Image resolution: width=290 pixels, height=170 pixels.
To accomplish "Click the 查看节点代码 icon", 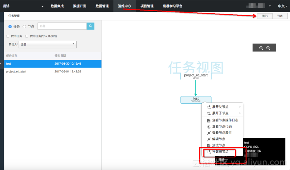I will coord(209,126).
